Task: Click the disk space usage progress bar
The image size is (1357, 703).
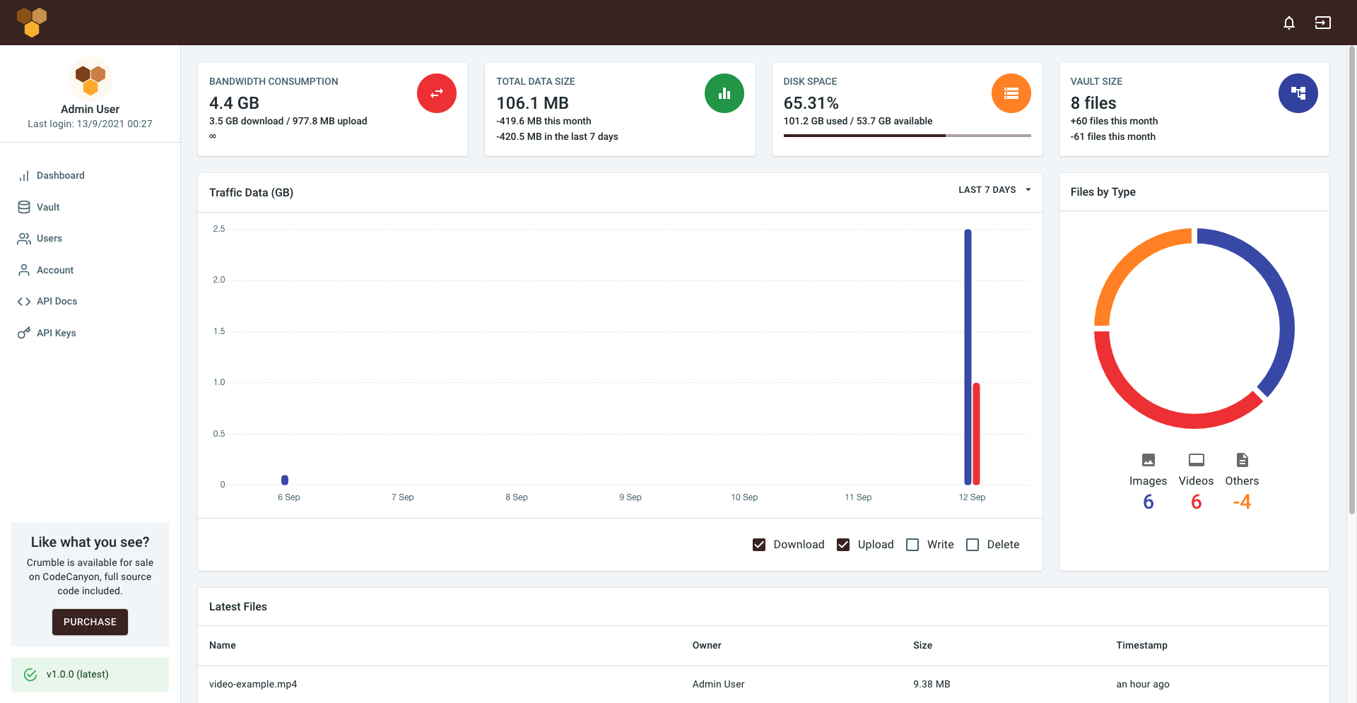Action: point(907,136)
